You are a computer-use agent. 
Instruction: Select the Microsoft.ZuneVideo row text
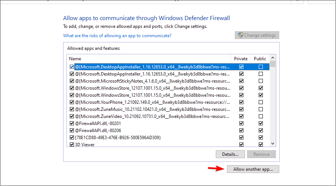coord(152,116)
